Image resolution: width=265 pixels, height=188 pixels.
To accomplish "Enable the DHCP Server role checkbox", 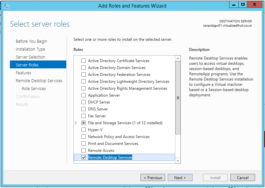I will [x=83, y=102].
